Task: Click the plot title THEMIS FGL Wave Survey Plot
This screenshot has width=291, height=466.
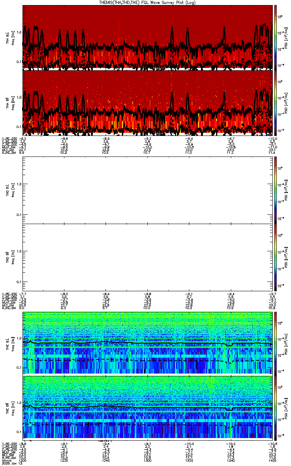Action: [x=148, y=2]
